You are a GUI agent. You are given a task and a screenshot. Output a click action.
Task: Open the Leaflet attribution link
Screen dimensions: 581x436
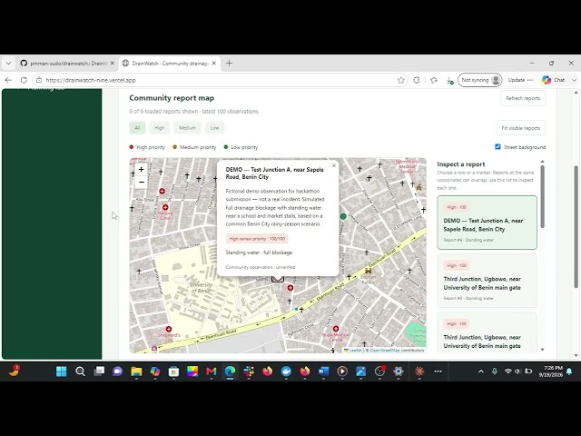(355, 350)
